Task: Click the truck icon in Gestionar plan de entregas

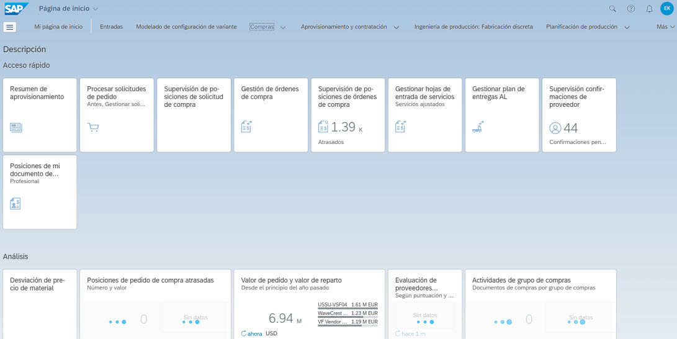Action: 478,127
